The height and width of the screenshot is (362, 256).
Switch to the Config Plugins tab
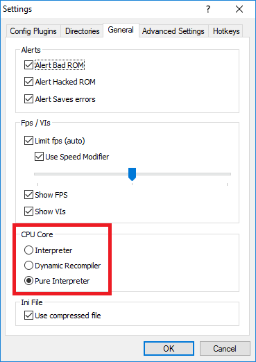[x=33, y=31]
